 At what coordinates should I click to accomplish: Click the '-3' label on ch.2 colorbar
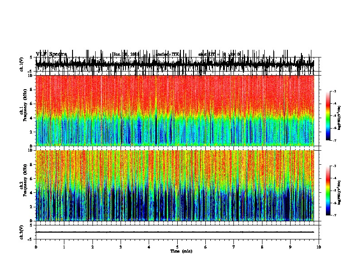[x=334, y=166]
